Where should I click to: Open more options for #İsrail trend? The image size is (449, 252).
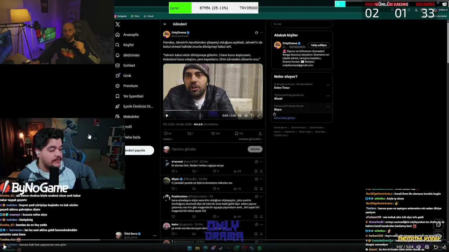point(328,96)
